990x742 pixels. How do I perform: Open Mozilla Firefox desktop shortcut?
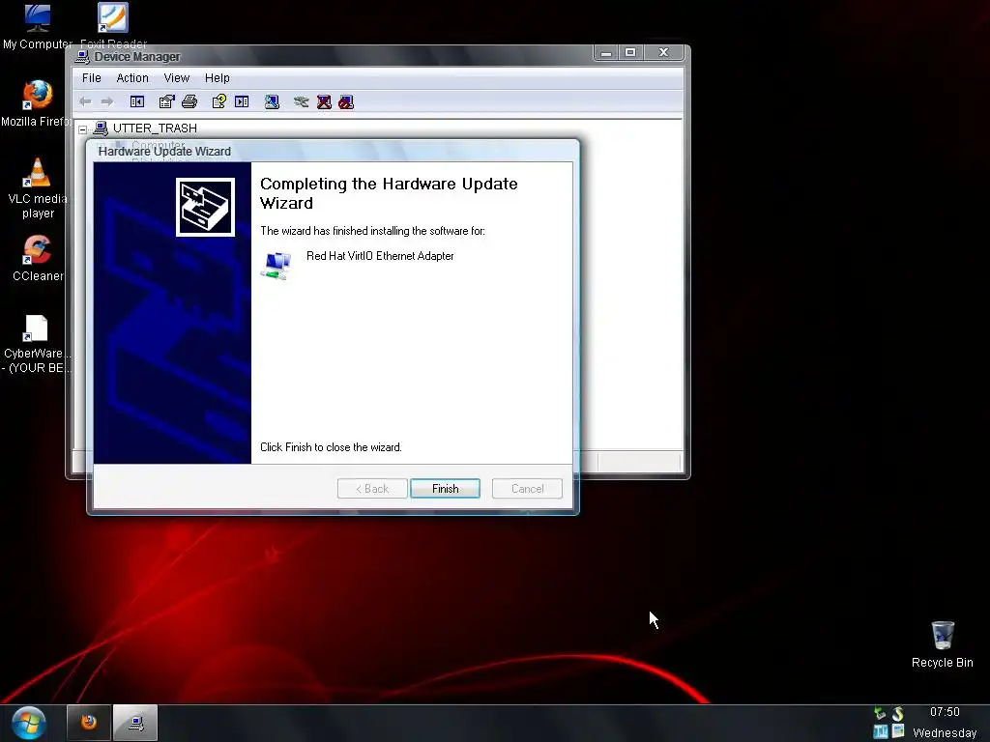coord(36,103)
